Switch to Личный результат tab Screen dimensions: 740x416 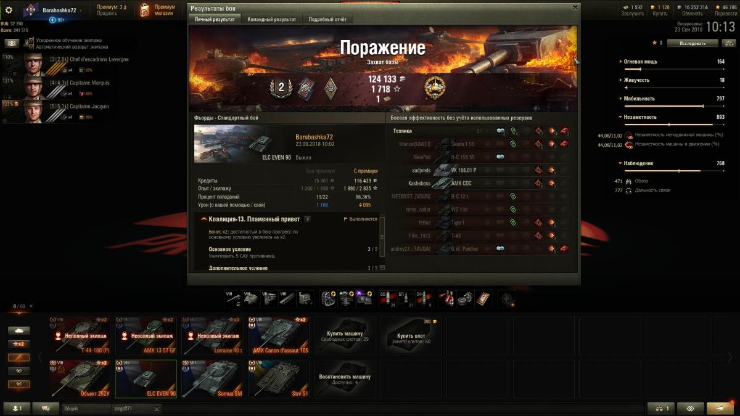point(215,19)
